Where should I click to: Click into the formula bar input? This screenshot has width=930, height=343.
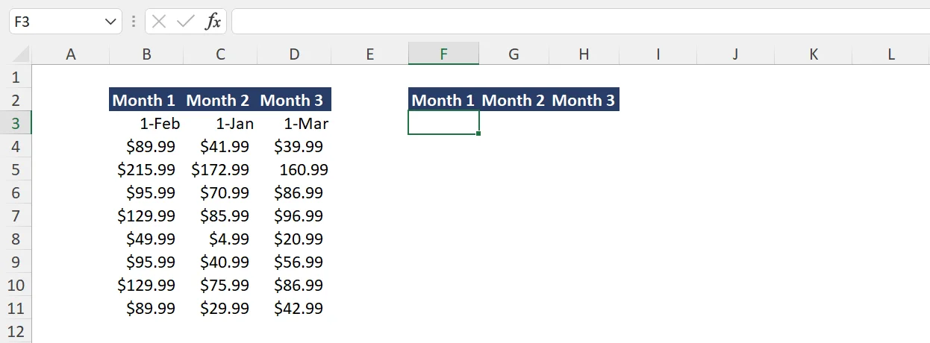(x=575, y=22)
